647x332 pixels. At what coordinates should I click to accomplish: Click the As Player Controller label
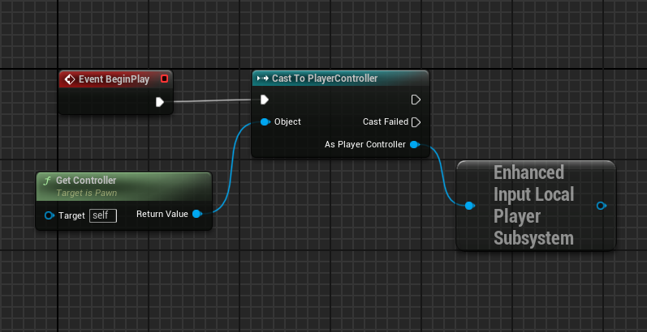pyautogui.click(x=365, y=144)
